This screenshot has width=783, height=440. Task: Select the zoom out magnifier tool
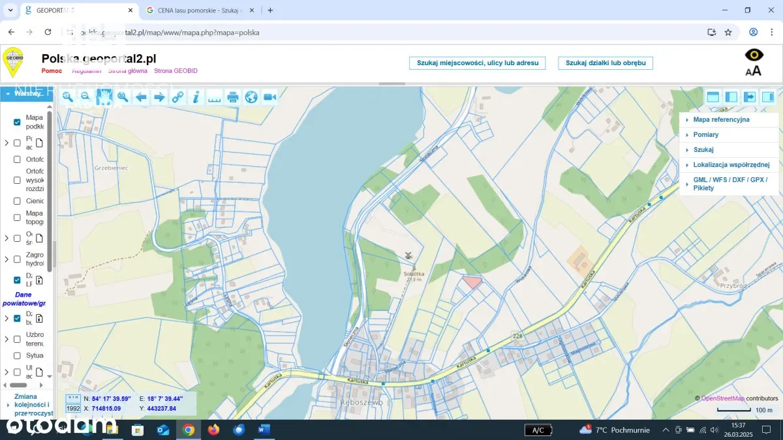(85, 97)
